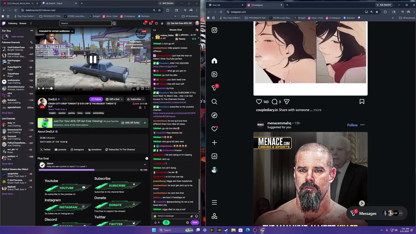This screenshot has width=416, height=234.
Task: Open Instagram direct messages with badge 7
Action: 214,88
